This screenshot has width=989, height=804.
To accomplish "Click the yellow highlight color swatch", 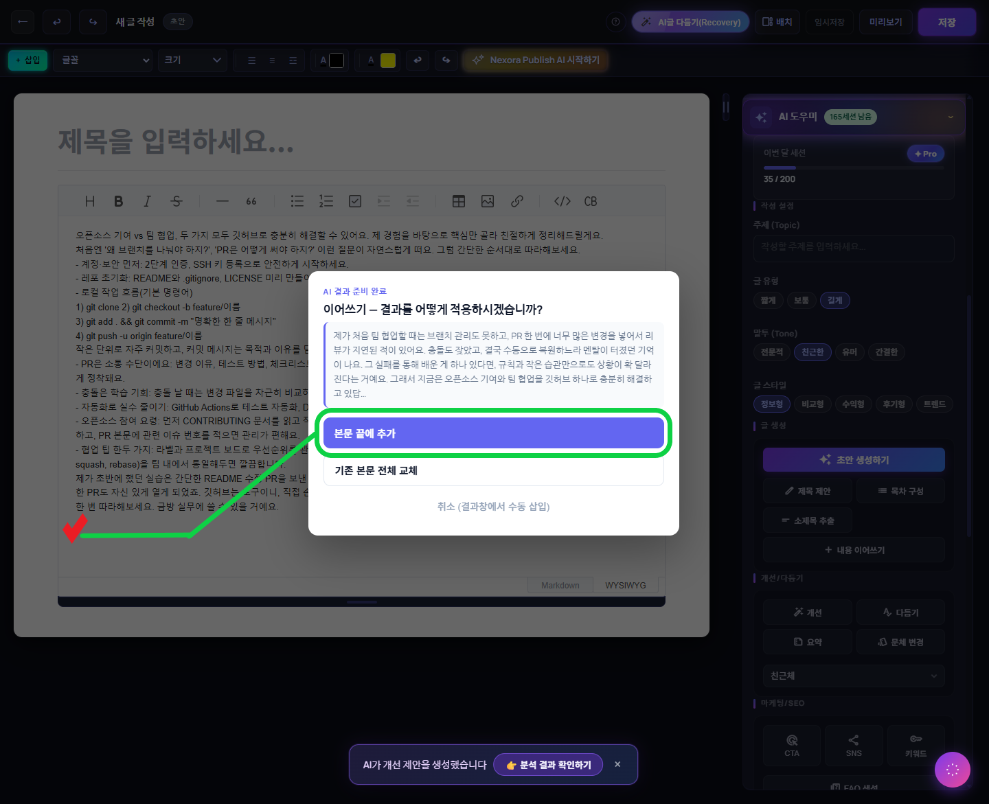I will click(x=388, y=60).
